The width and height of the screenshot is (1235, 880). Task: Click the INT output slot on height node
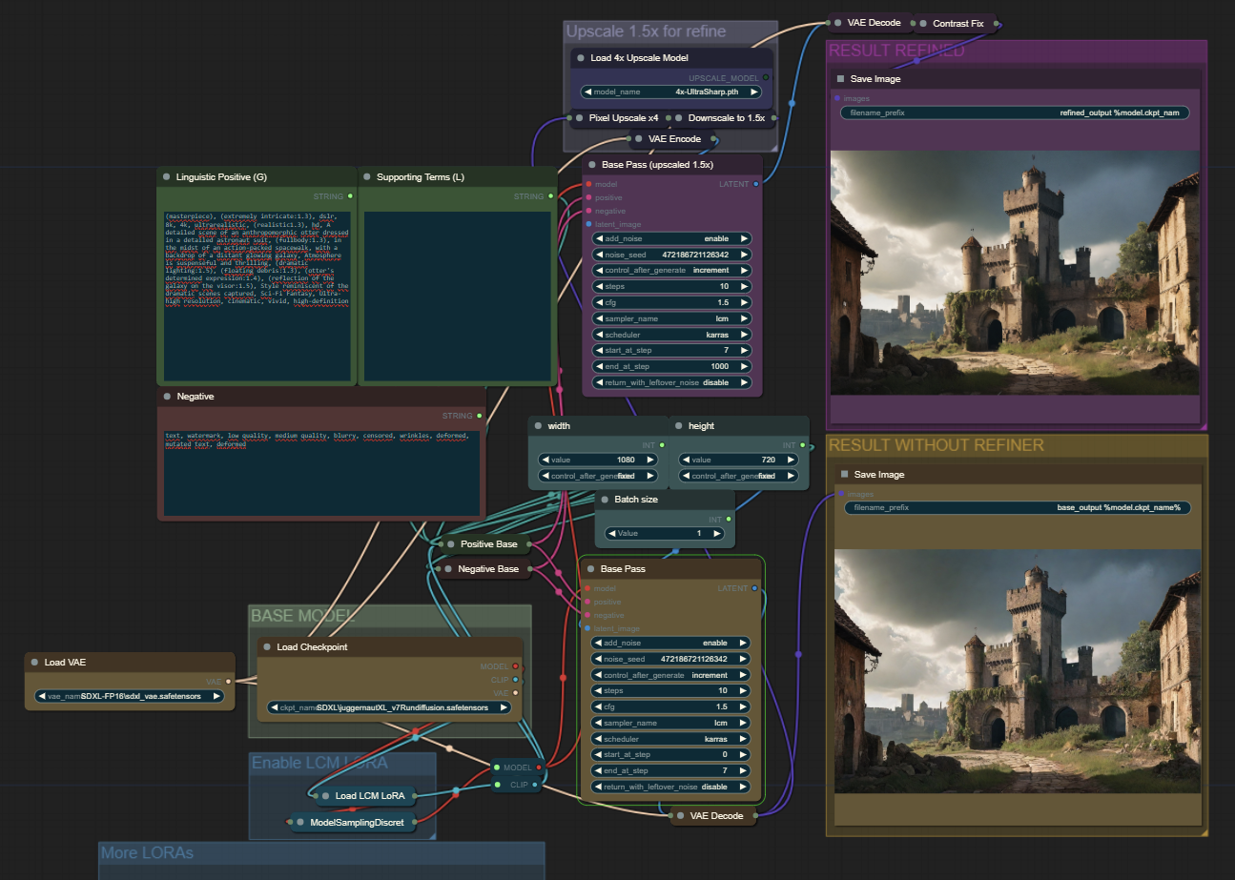point(802,445)
